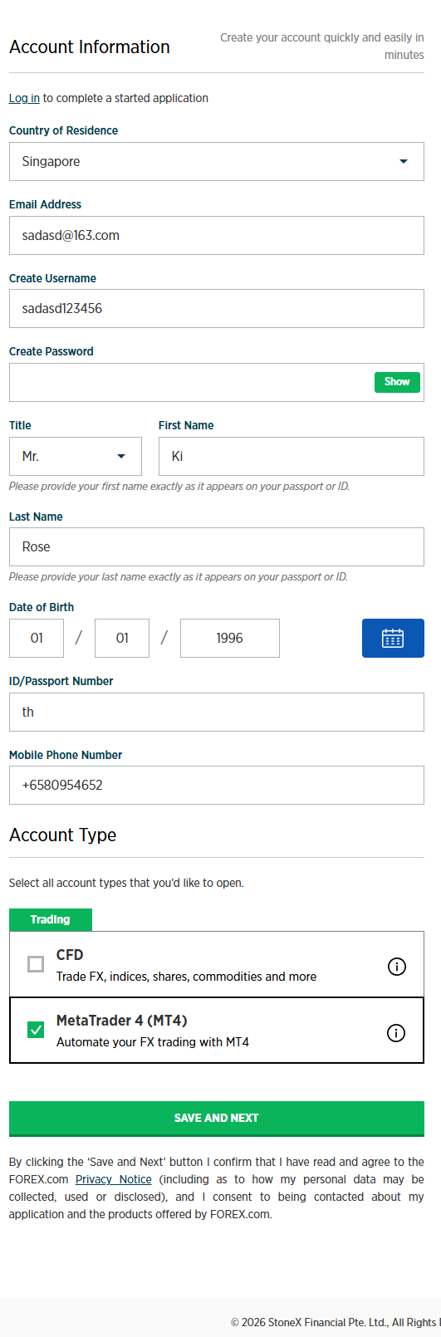Viewport: 441px width, 1337px height.
Task: Uncheck the MetaTrader 4 (MT4) checkbox
Action: [36, 1030]
